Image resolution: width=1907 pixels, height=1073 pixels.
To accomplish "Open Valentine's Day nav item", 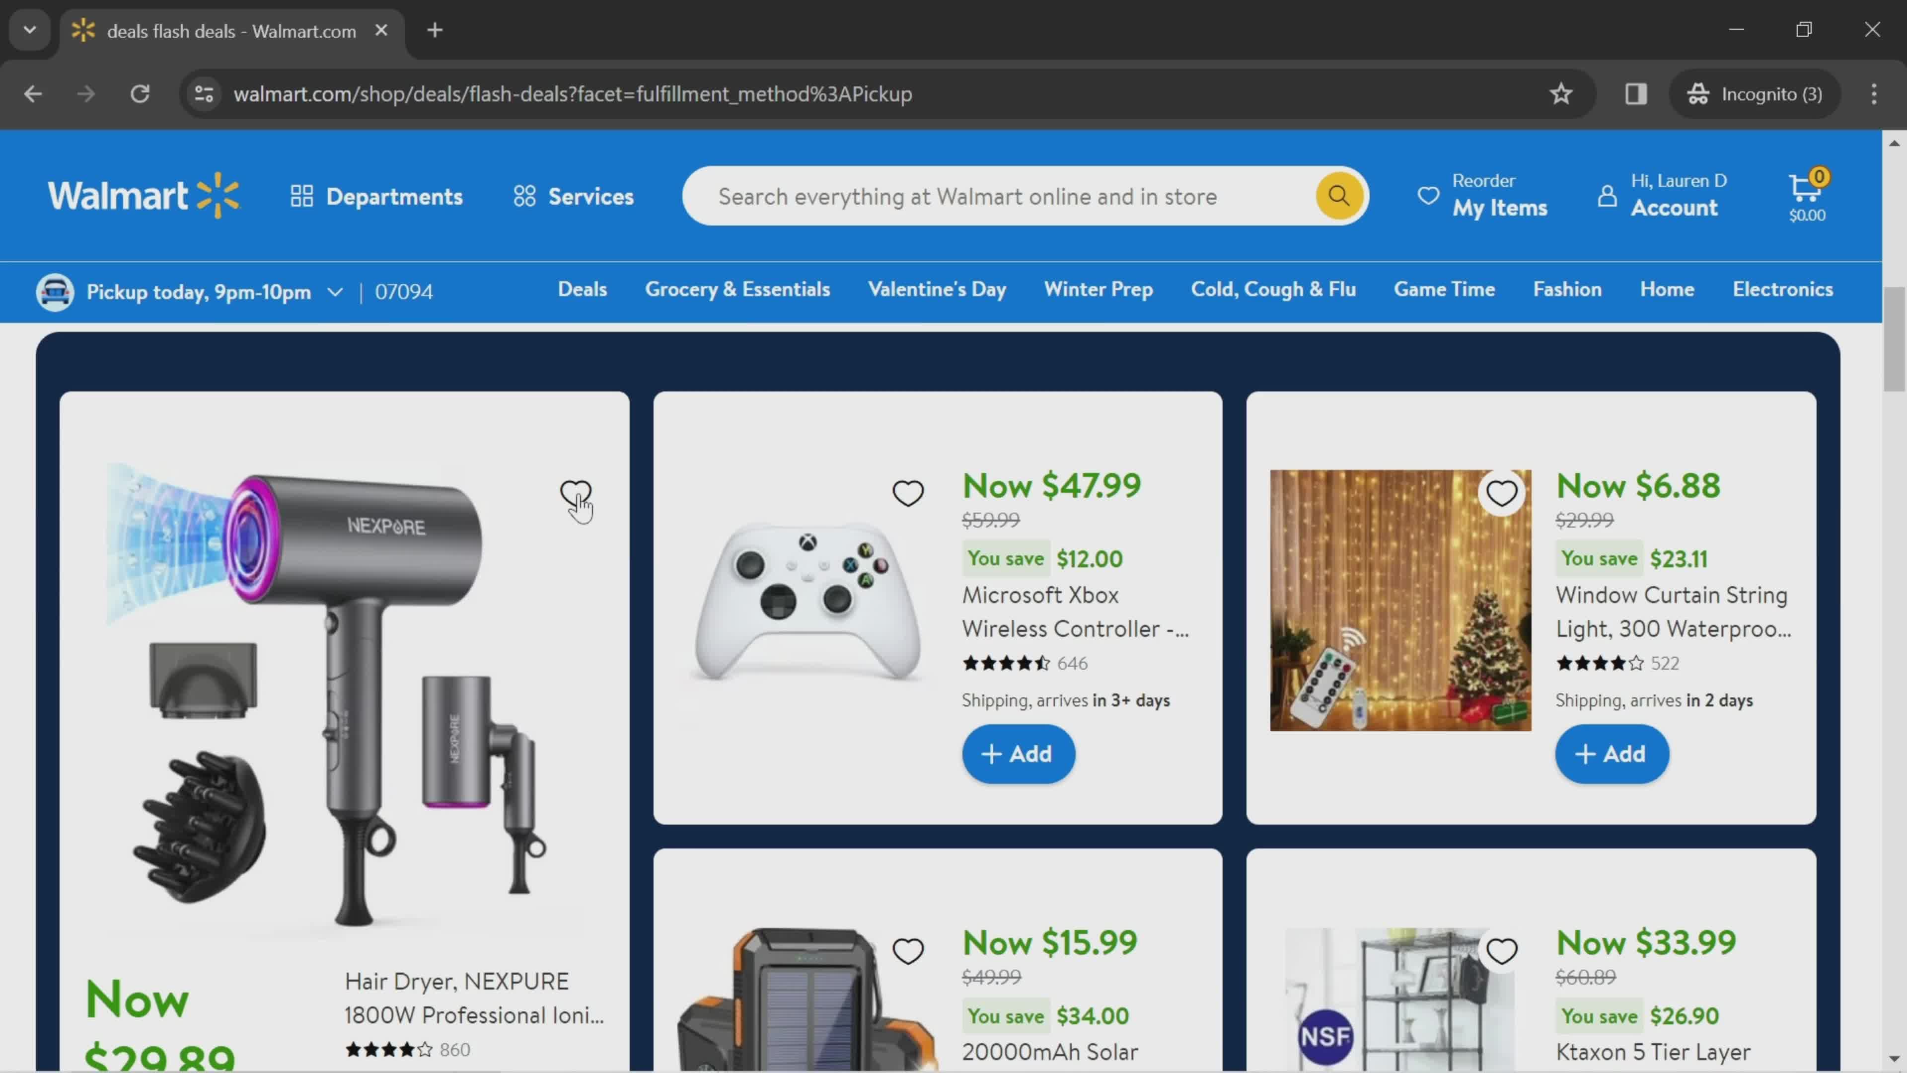I will [x=937, y=290].
